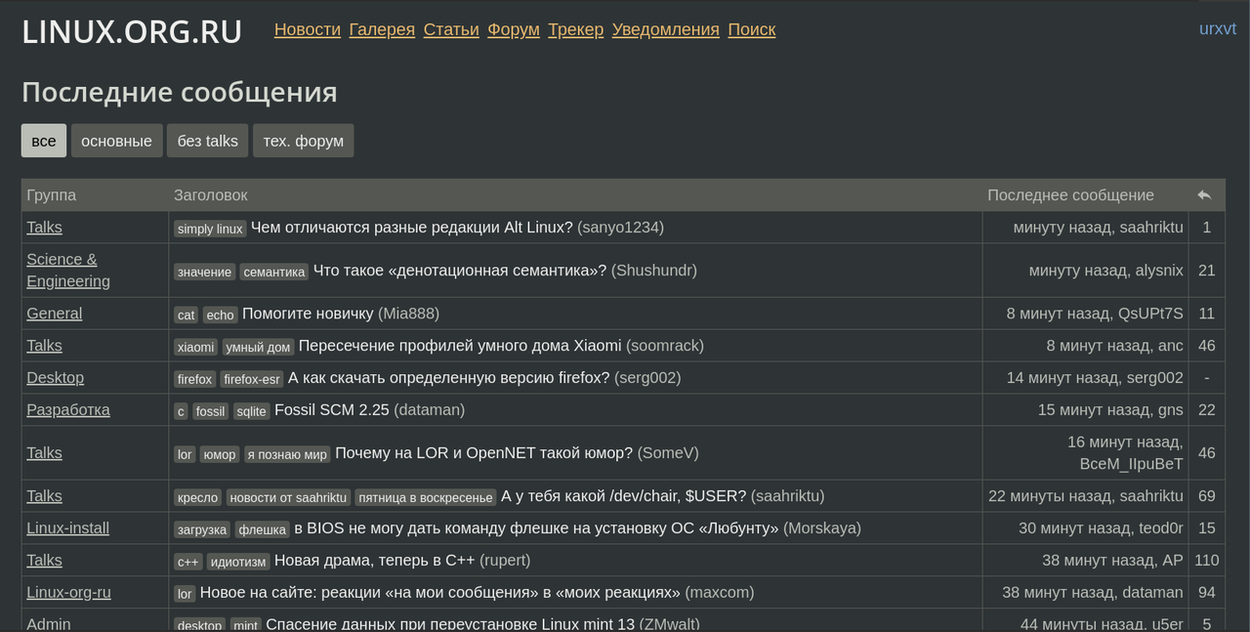Open the Статьи section

tap(451, 29)
